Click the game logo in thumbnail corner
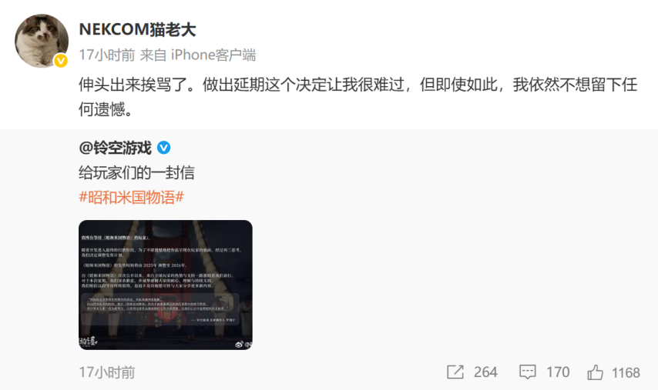The height and width of the screenshot is (390, 658). tap(88, 342)
